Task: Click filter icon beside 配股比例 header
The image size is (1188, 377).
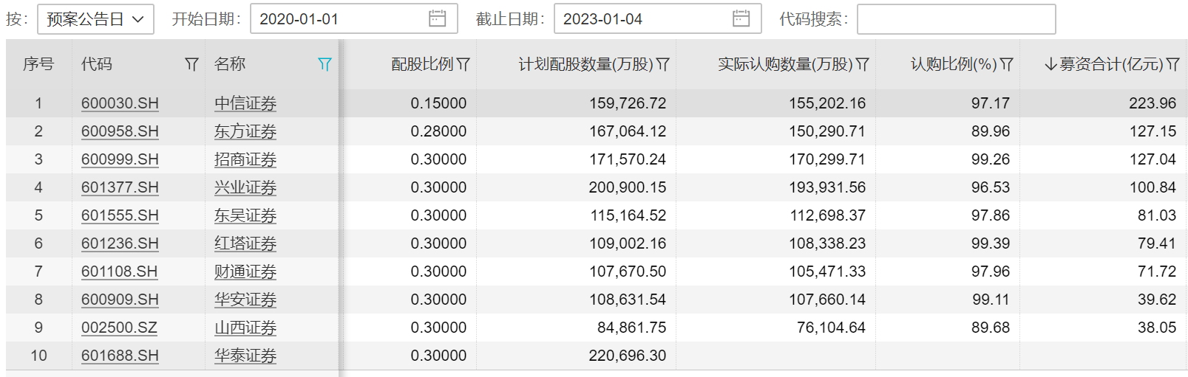Action: [464, 65]
